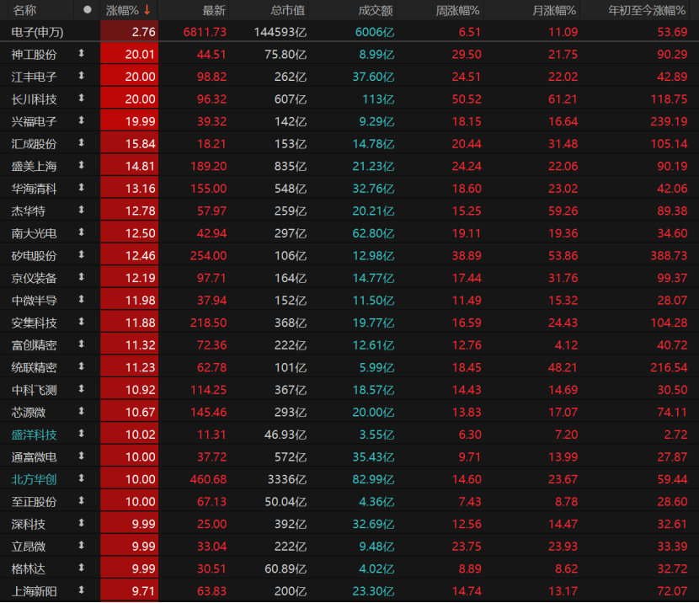Click the marker icon beside 汇成股份
699x603 pixels.
pyautogui.click(x=81, y=143)
